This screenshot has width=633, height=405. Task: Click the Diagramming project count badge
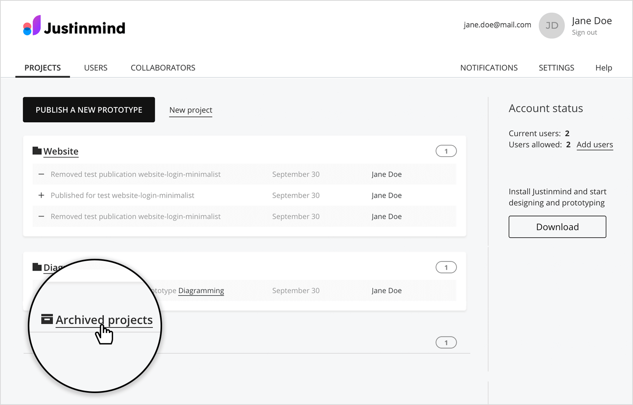(x=446, y=267)
